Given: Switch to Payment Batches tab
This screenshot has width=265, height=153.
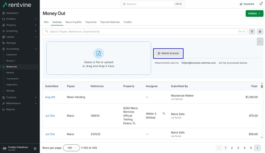Looking at the screenshot, I should click(x=110, y=22).
